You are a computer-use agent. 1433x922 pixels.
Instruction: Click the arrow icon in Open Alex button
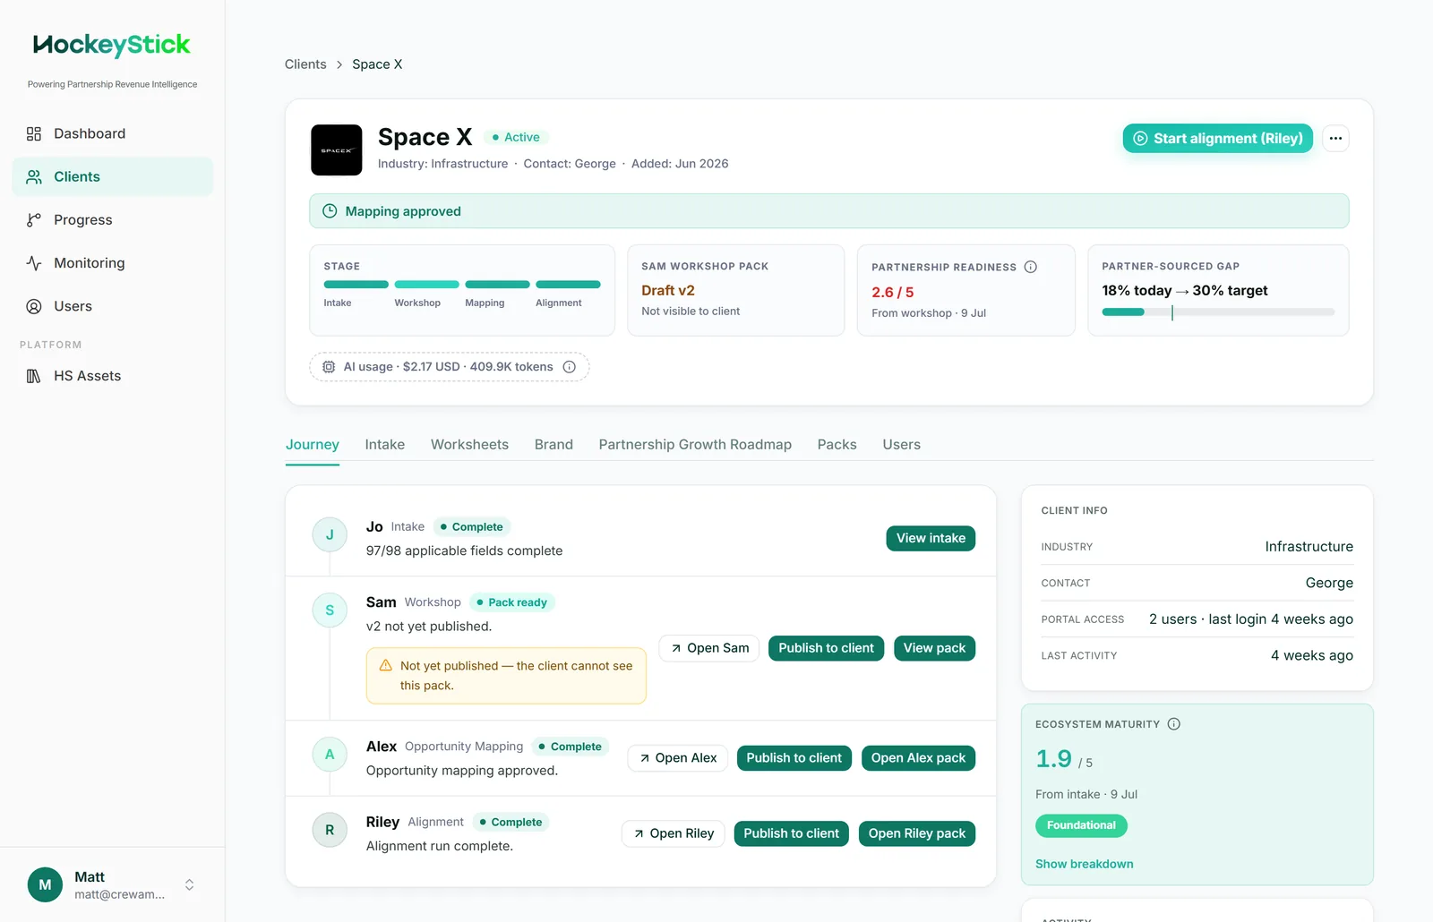(x=644, y=758)
